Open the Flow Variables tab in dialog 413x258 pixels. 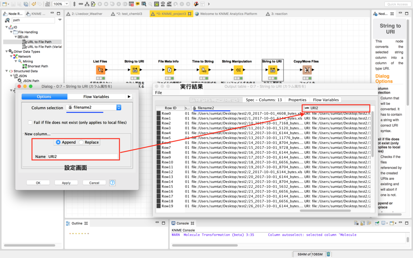96,97
